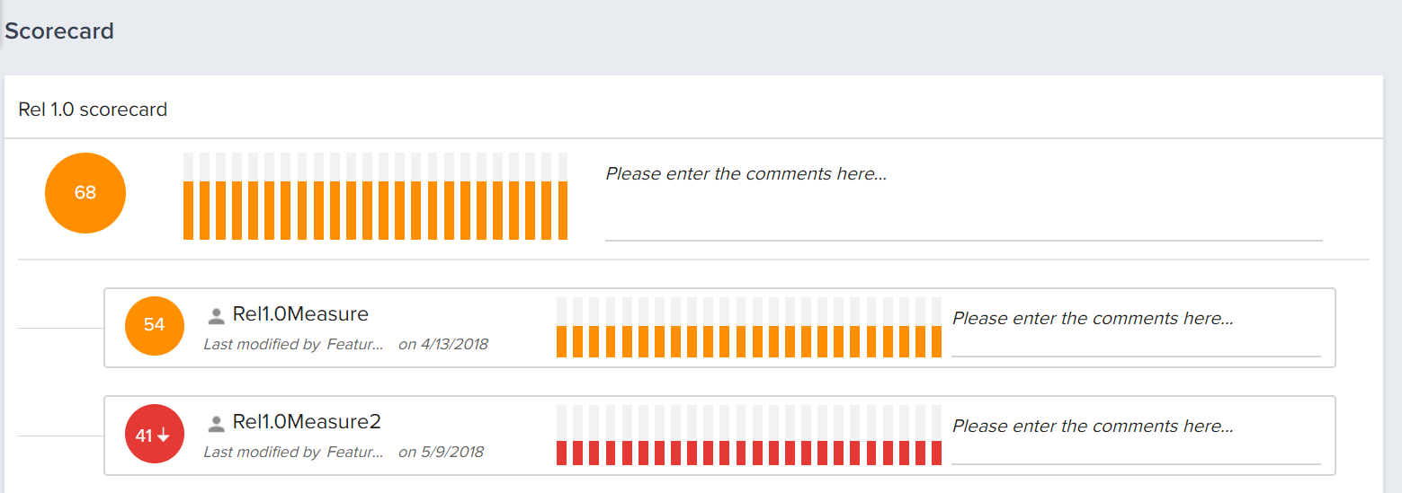Open the Rel1.0Measure2 title
Viewport: 1402px width, 493px height.
(x=307, y=422)
